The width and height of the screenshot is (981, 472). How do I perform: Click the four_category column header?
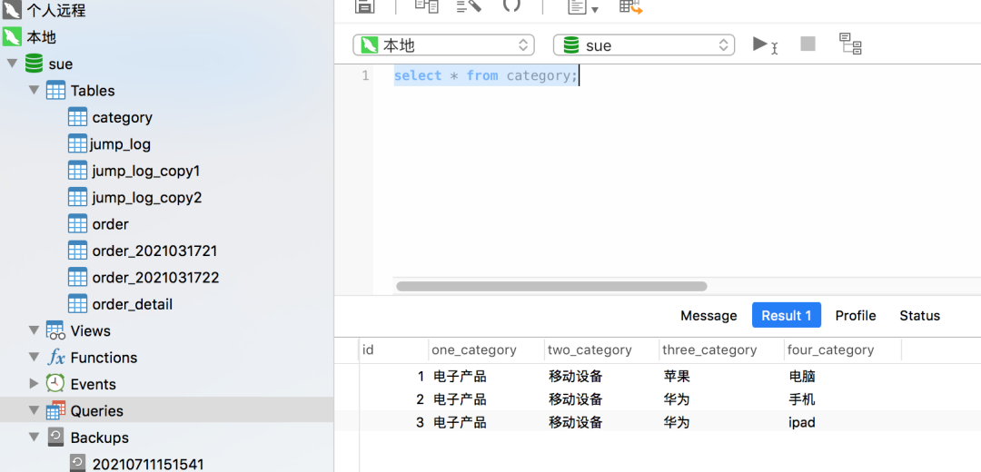(843, 350)
